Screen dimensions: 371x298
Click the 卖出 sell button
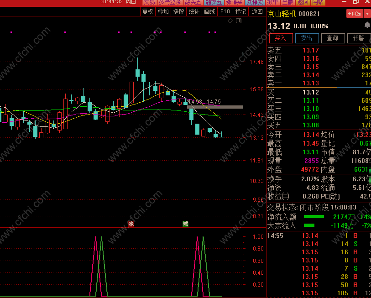(x=307, y=38)
